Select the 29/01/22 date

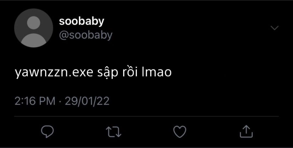87,101
